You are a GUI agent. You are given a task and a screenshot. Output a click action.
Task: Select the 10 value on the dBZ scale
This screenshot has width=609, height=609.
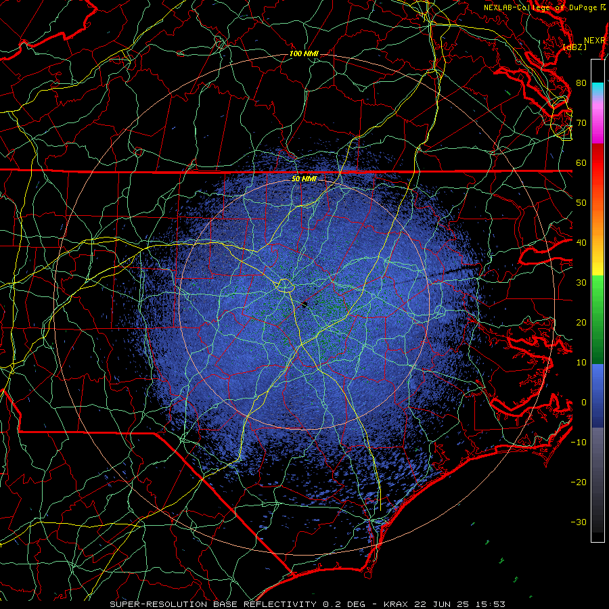point(581,363)
